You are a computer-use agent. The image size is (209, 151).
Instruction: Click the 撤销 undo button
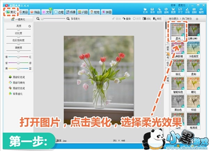pos(117,19)
